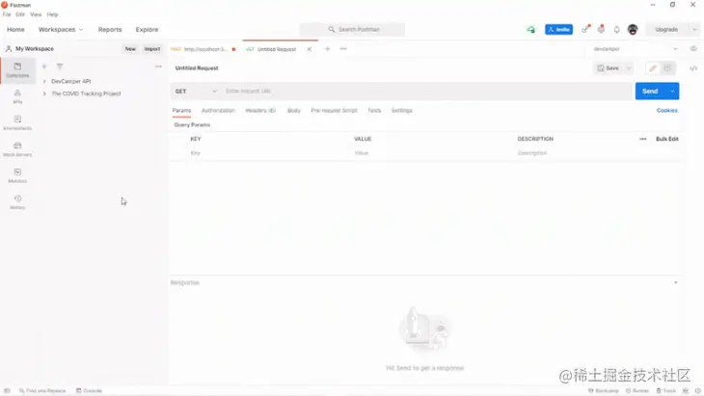
Task: Click the Send button
Action: tap(650, 91)
